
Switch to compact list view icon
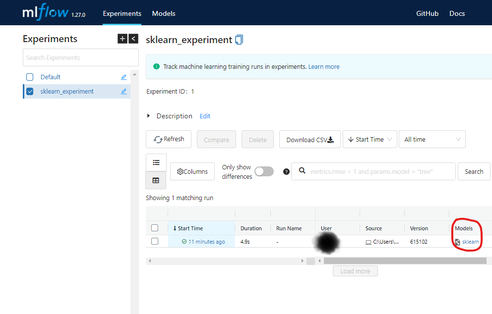[156, 162]
